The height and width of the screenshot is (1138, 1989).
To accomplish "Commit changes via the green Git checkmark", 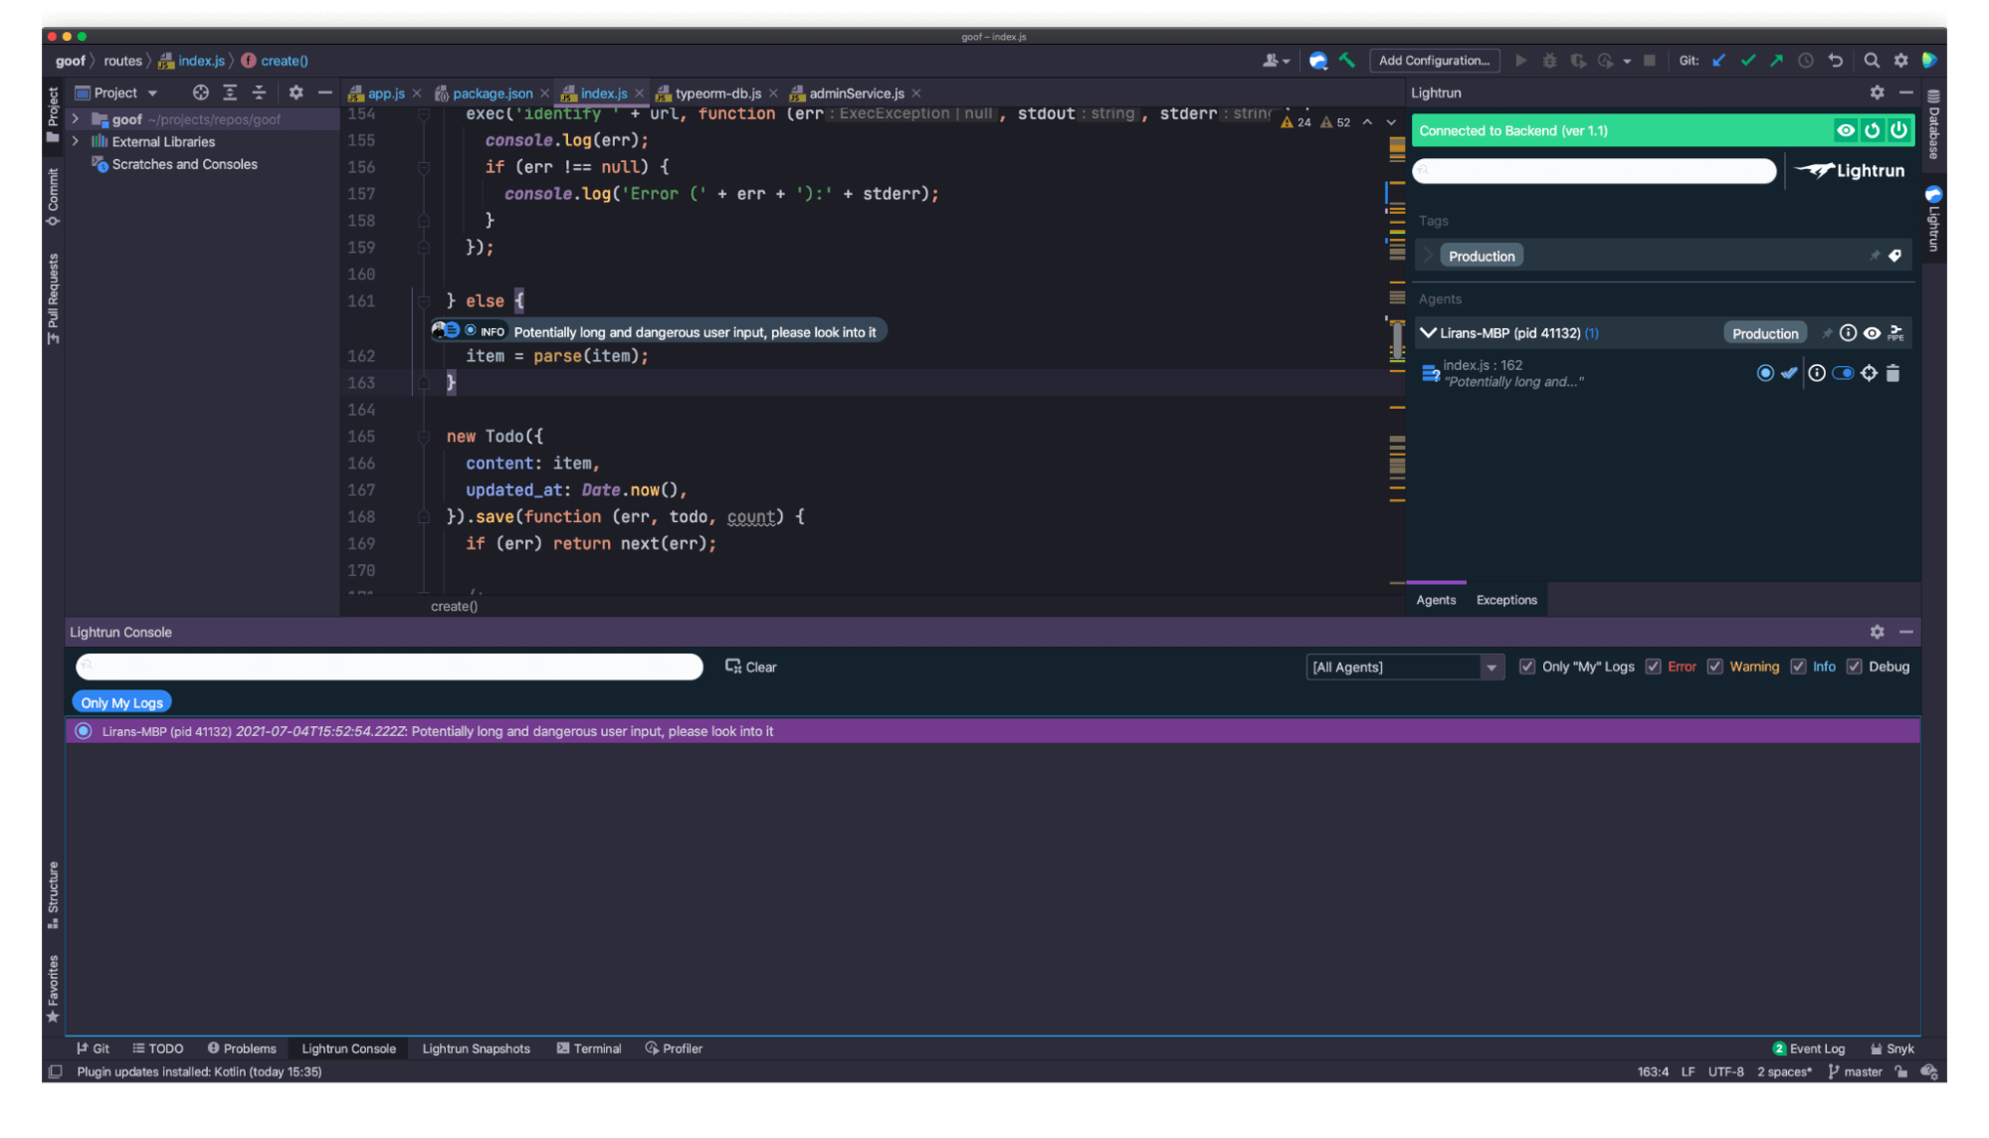I will coord(1748,61).
